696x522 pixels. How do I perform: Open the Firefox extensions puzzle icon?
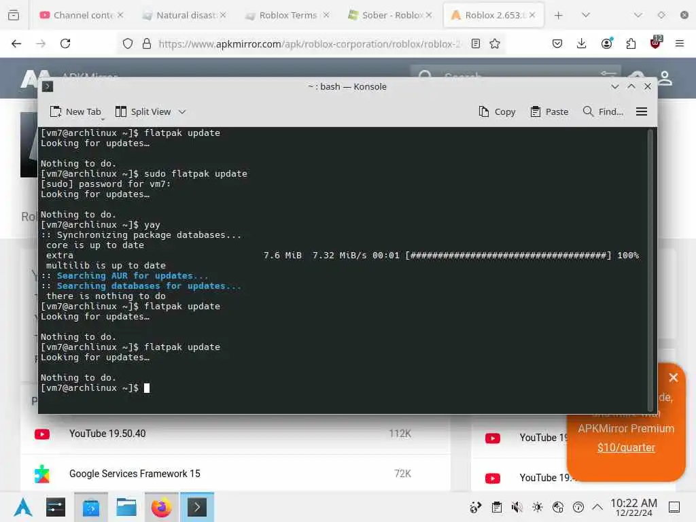[x=631, y=43]
